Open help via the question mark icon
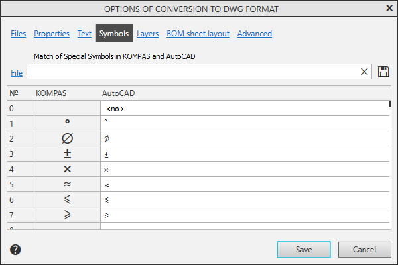Viewport: 398px width, 265px height. [16, 250]
